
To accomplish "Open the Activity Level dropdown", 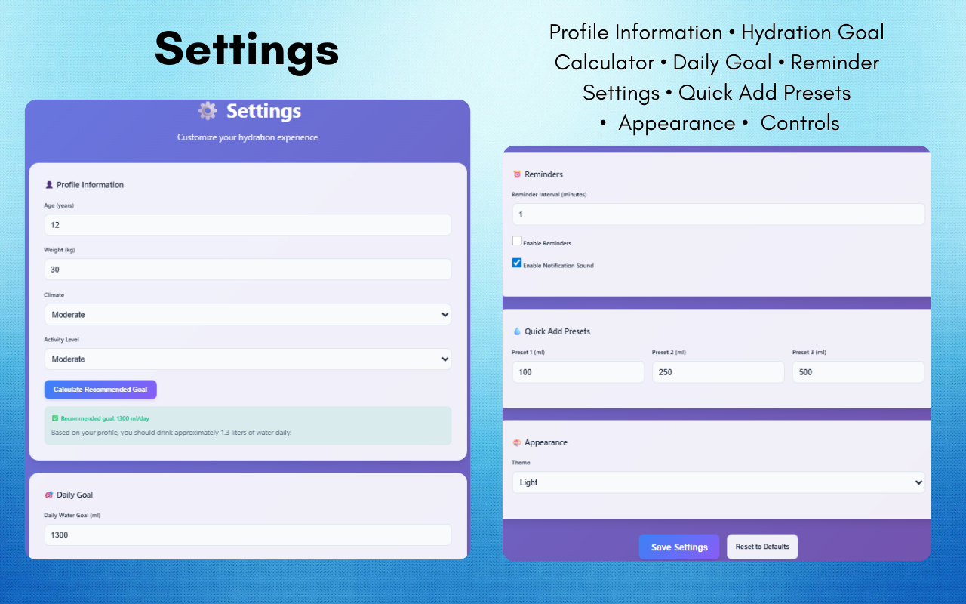I will pyautogui.click(x=248, y=359).
